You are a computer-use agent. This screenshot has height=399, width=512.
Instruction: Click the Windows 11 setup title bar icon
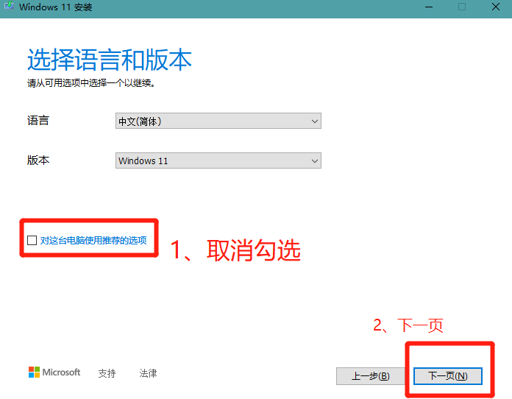(x=9, y=7)
